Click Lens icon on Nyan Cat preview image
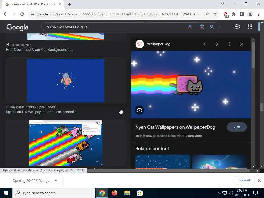Screen dimensions: 264x198 [x=139, y=110]
